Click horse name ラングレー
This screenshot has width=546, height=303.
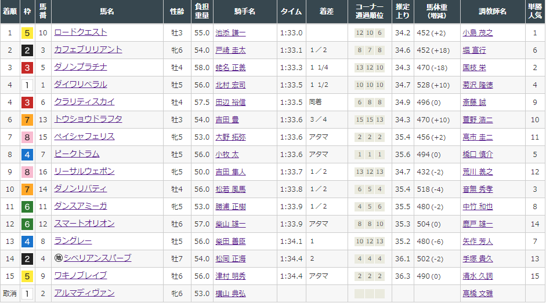(x=73, y=241)
